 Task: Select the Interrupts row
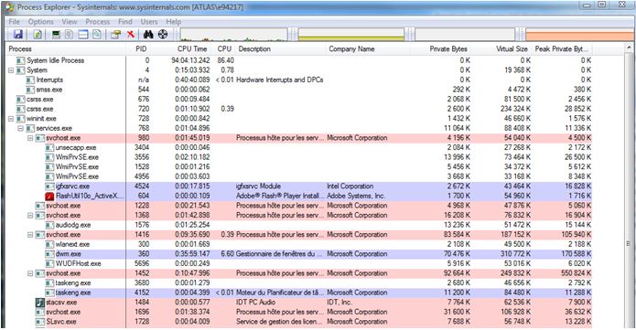(x=298, y=80)
